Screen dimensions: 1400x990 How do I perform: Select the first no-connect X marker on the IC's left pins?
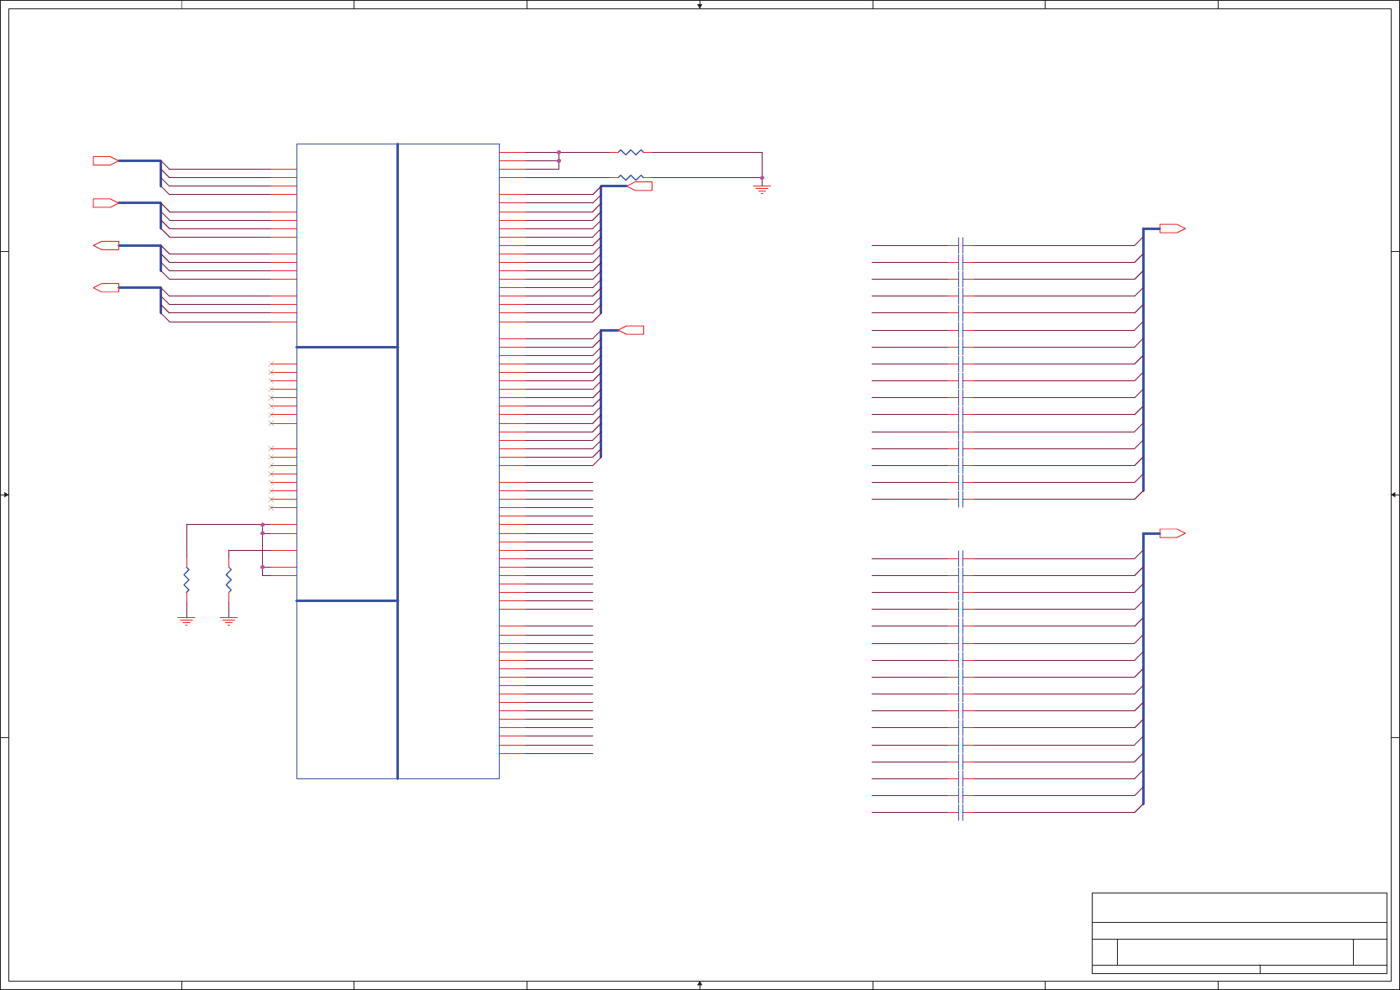pyautogui.click(x=271, y=364)
